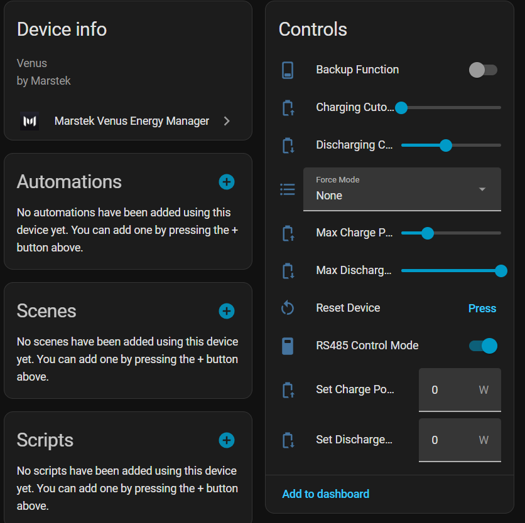The height and width of the screenshot is (523, 525).
Task: Enable the Backup Function toggle
Action: (x=483, y=70)
